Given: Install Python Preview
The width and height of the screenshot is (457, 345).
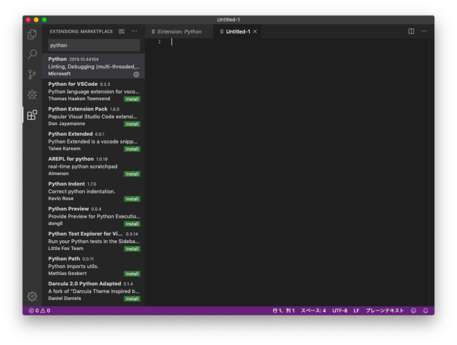Looking at the screenshot, I should pyautogui.click(x=132, y=224).
